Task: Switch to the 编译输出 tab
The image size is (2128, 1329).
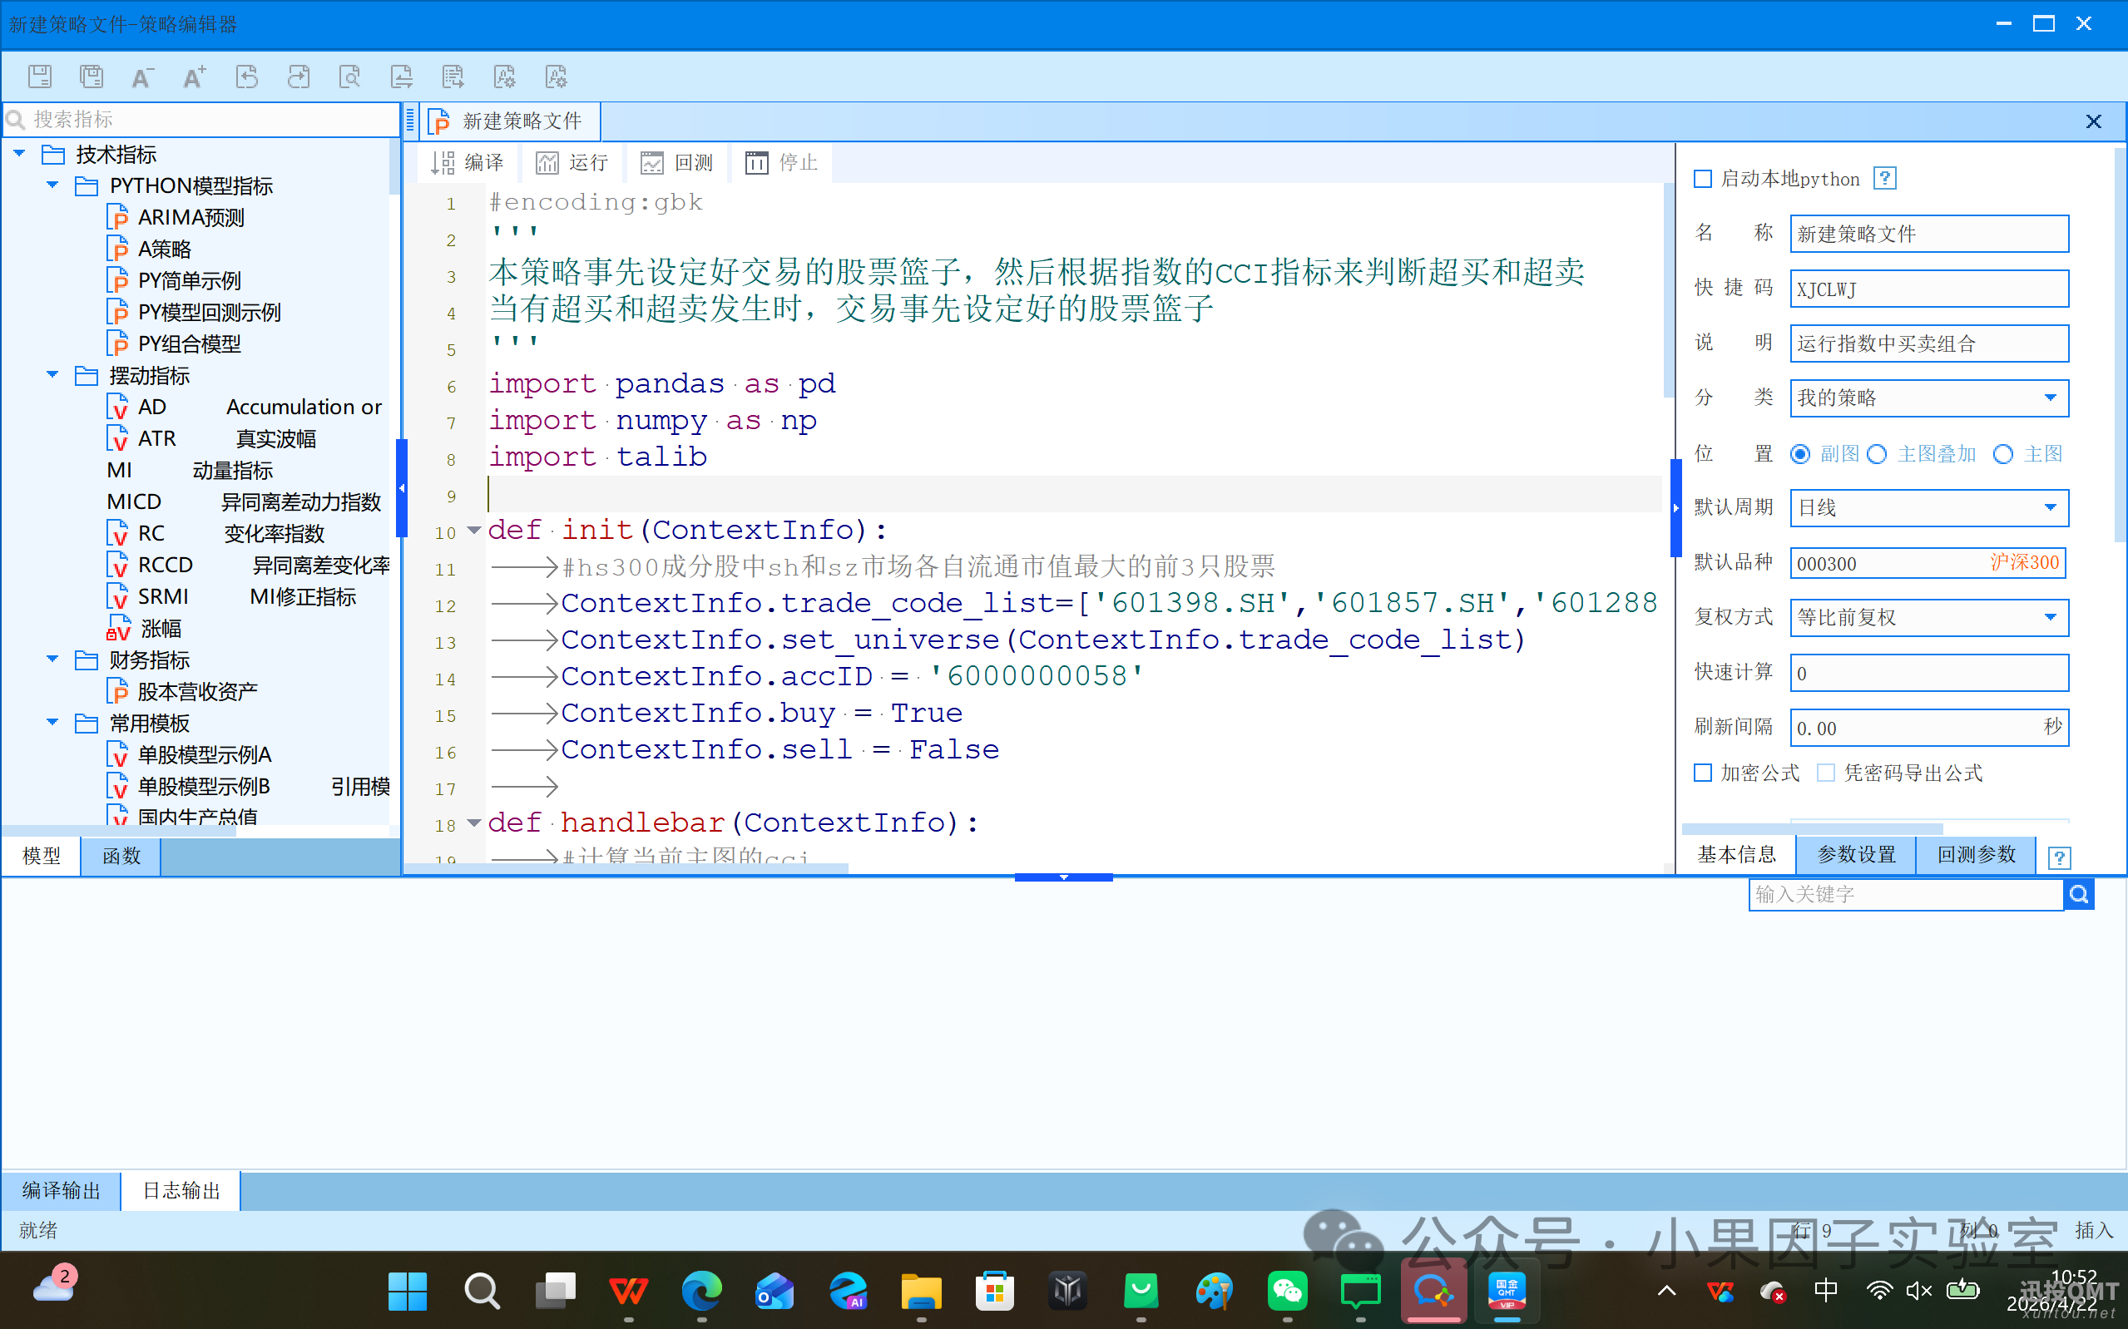Action: click(61, 1190)
